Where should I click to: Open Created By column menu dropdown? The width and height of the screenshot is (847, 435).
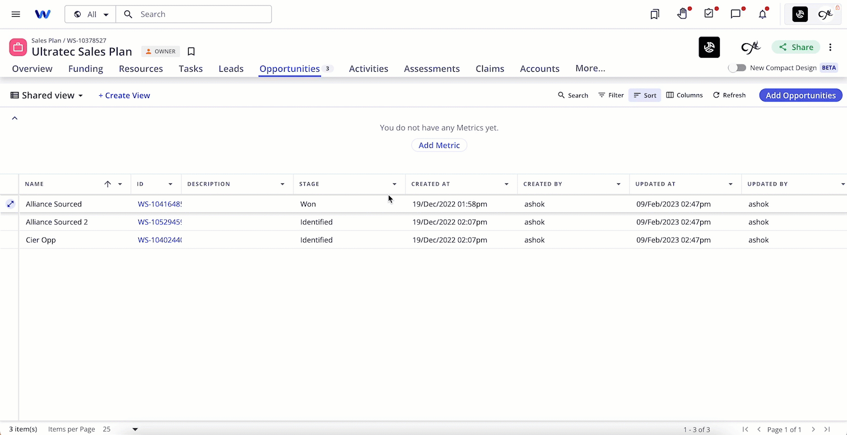coord(618,184)
